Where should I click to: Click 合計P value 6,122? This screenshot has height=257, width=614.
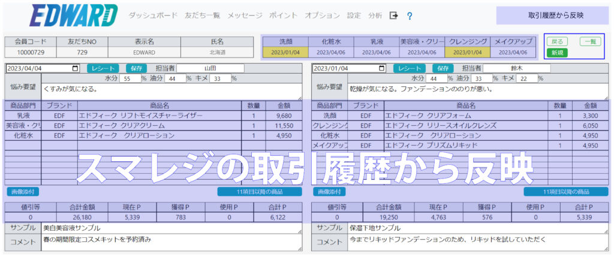(278, 217)
